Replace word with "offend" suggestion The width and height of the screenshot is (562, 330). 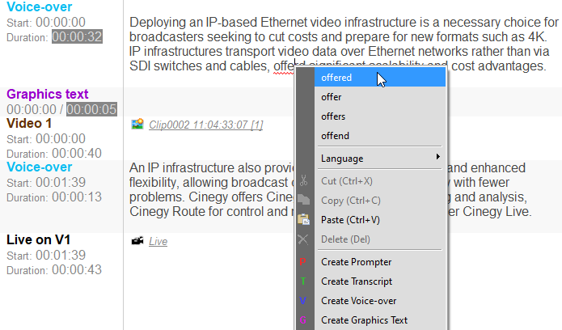(x=335, y=136)
